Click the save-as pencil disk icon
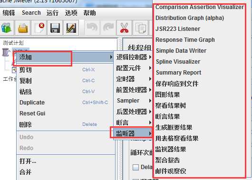The height and width of the screenshot is (180, 252). [71, 28]
